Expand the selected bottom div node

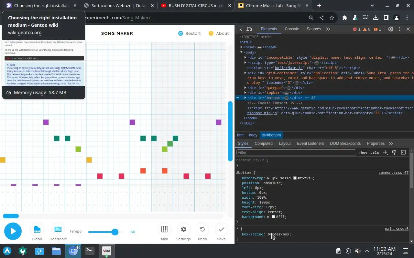[245, 98]
